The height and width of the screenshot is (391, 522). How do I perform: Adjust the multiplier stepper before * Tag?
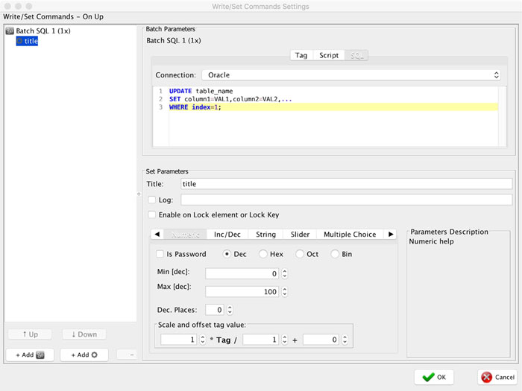(x=202, y=340)
